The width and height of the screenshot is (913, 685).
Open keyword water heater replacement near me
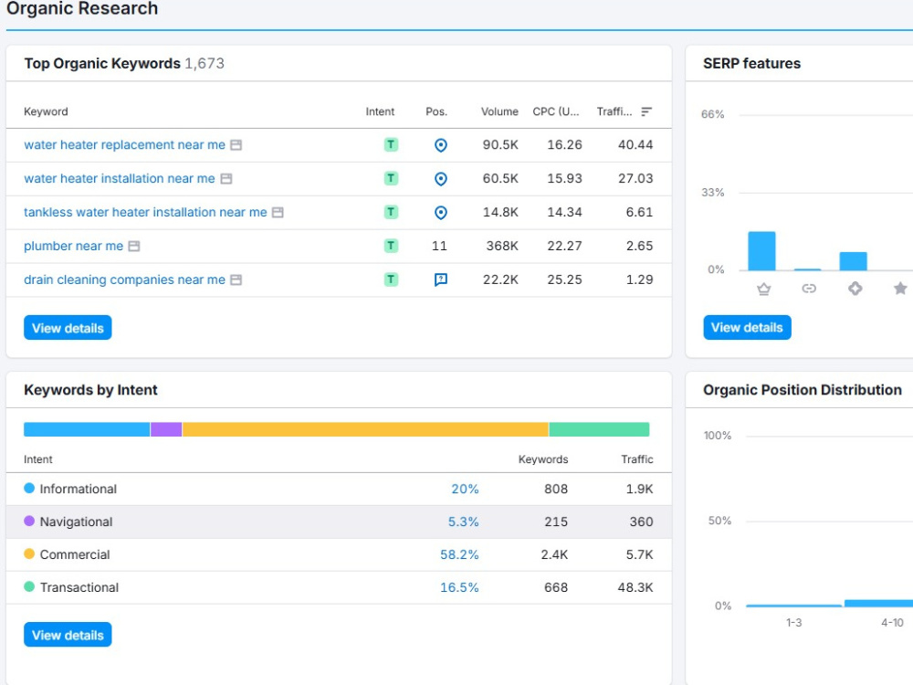[x=124, y=144]
